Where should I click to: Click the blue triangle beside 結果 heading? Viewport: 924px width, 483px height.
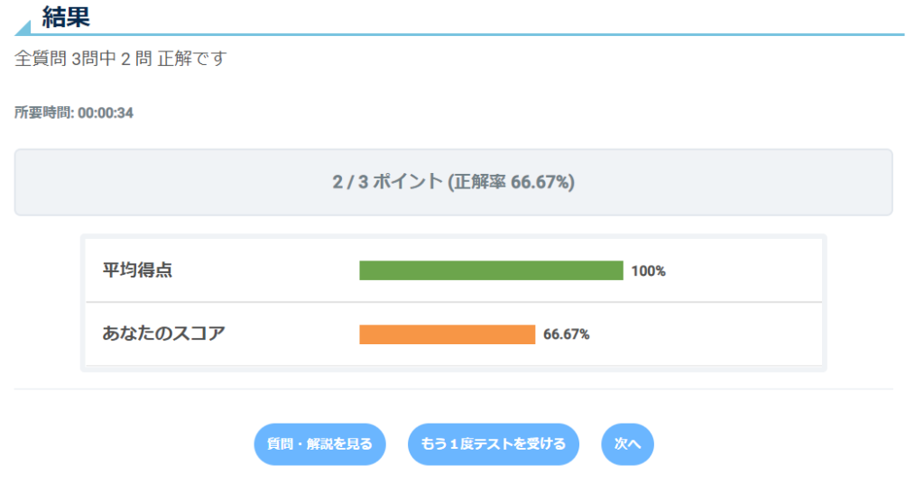pos(24,27)
